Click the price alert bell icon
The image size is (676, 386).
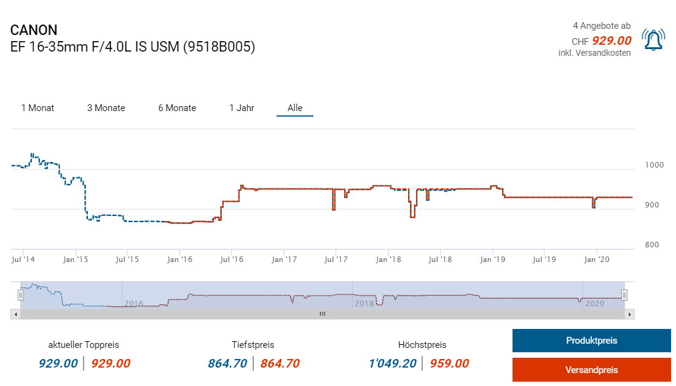click(653, 40)
